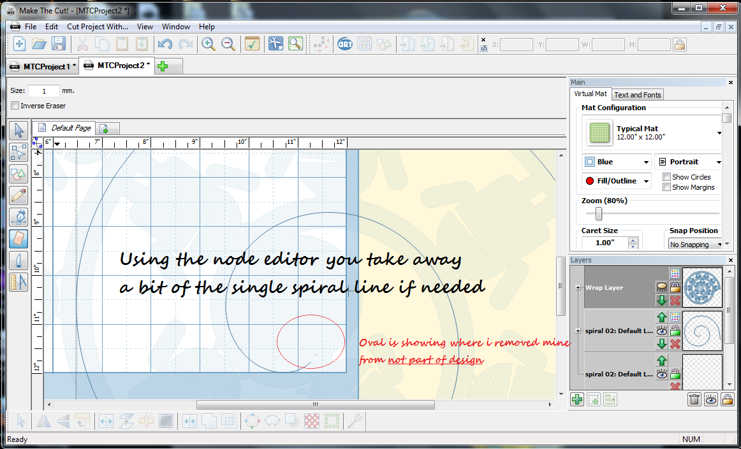Select the Measure ruler tool
Image resolution: width=741 pixels, height=449 pixels.
18,282
